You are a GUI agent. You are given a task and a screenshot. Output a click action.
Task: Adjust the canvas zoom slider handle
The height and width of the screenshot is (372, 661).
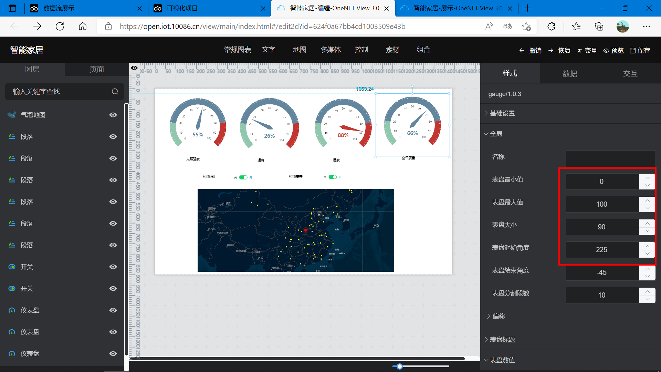399,366
